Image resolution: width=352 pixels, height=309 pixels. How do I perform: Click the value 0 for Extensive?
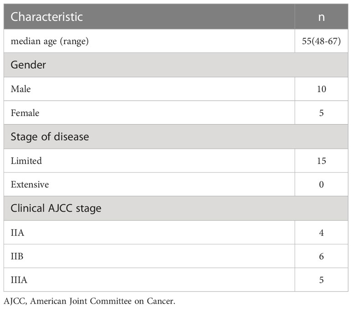click(321, 185)
